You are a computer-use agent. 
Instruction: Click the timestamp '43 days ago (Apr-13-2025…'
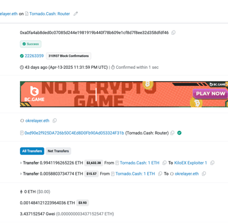click(66, 67)
